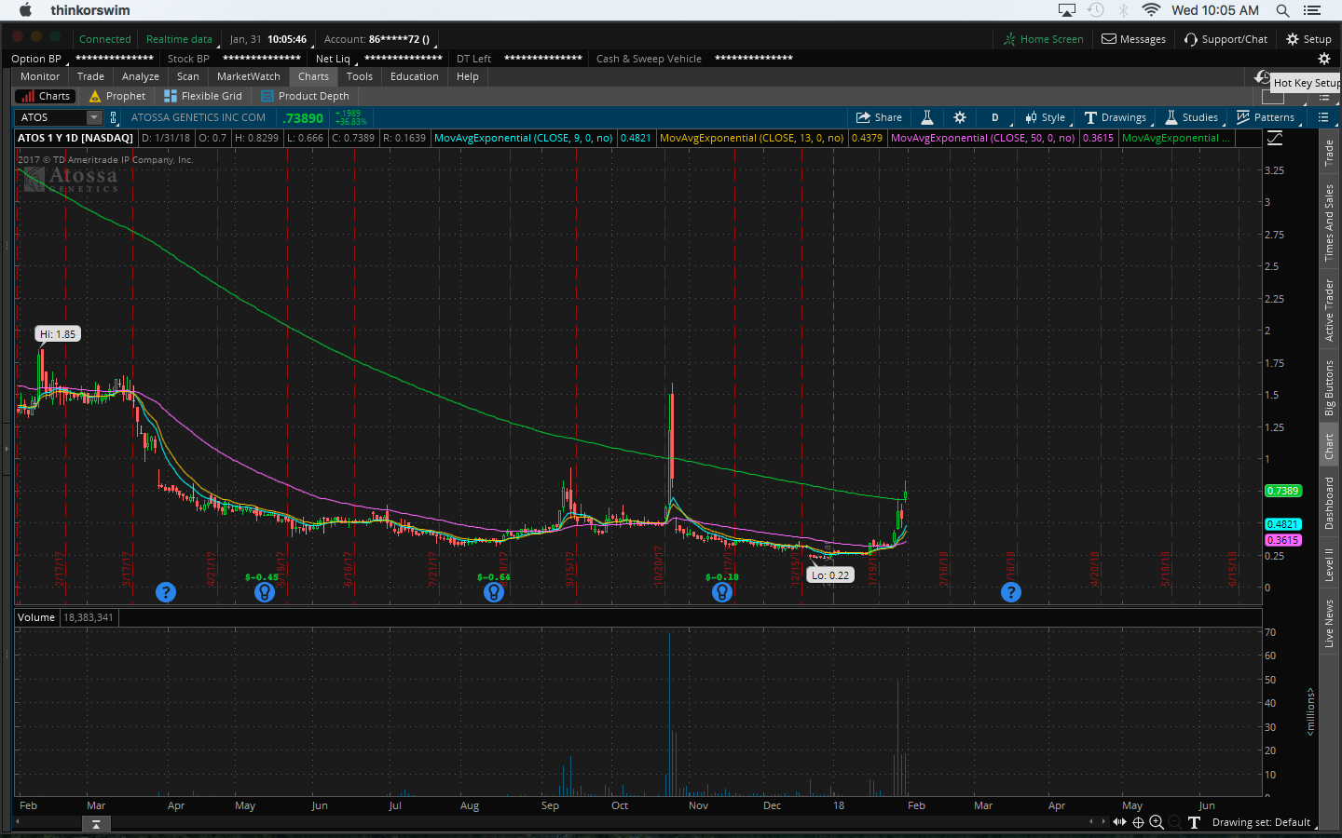Viewport: 1342px width, 838px height.
Task: Click the symbol link clipboard icon
Action: click(114, 117)
